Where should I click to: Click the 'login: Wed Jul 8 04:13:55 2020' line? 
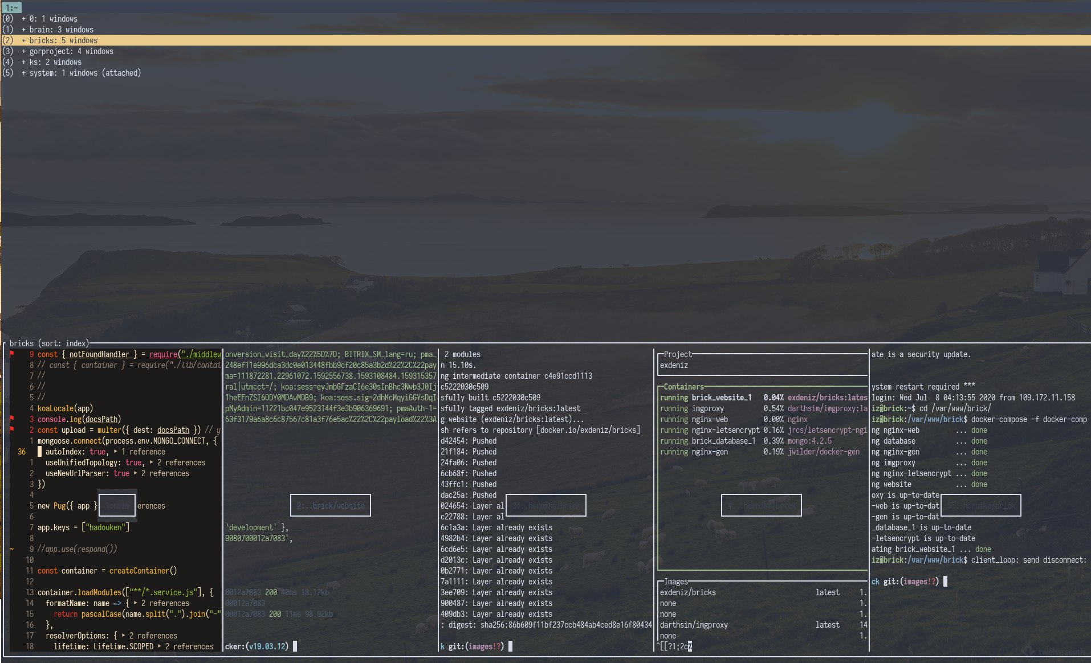(973, 398)
